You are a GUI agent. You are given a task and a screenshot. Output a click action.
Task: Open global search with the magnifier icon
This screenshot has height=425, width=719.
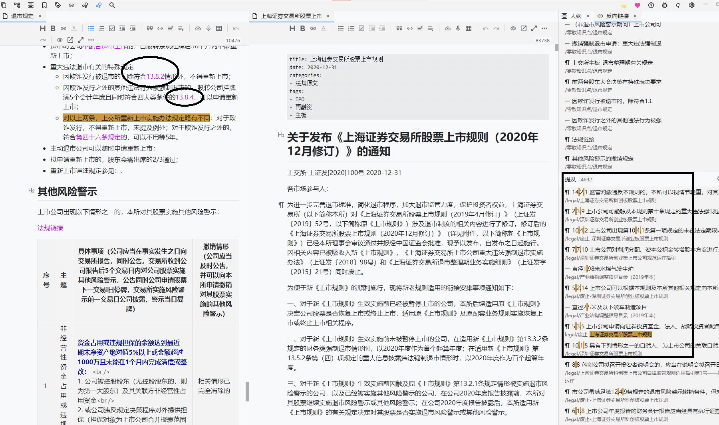(x=112, y=5)
